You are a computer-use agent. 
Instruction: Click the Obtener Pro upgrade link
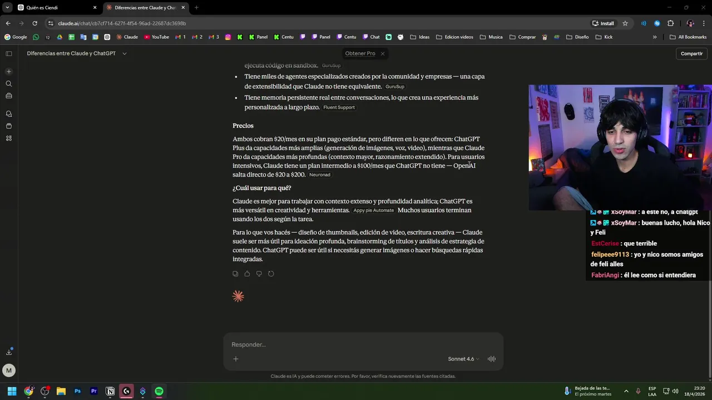pyautogui.click(x=360, y=53)
